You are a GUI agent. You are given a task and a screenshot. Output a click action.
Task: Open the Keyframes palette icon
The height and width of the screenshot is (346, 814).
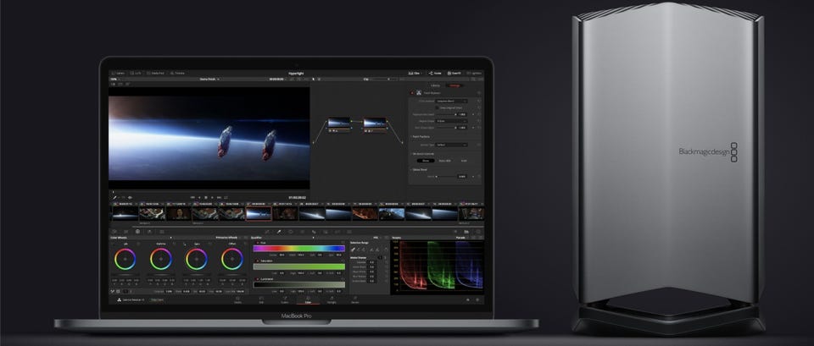455,232
